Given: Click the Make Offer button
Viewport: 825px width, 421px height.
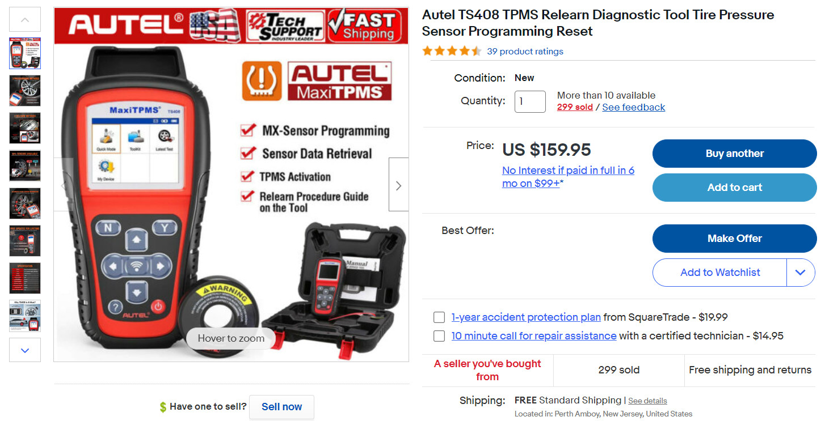Looking at the screenshot, I should pos(734,239).
